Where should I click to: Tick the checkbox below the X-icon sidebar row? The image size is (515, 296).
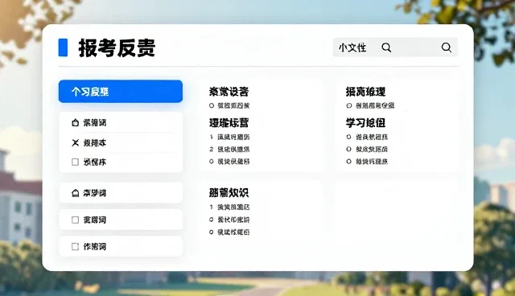coord(75,162)
